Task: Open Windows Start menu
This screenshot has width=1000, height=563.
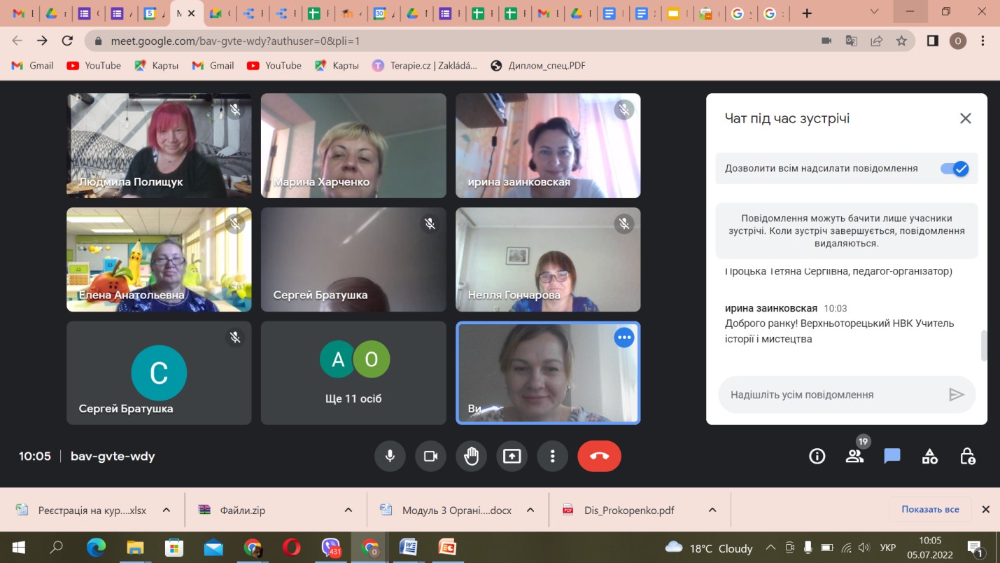Action: (x=19, y=548)
